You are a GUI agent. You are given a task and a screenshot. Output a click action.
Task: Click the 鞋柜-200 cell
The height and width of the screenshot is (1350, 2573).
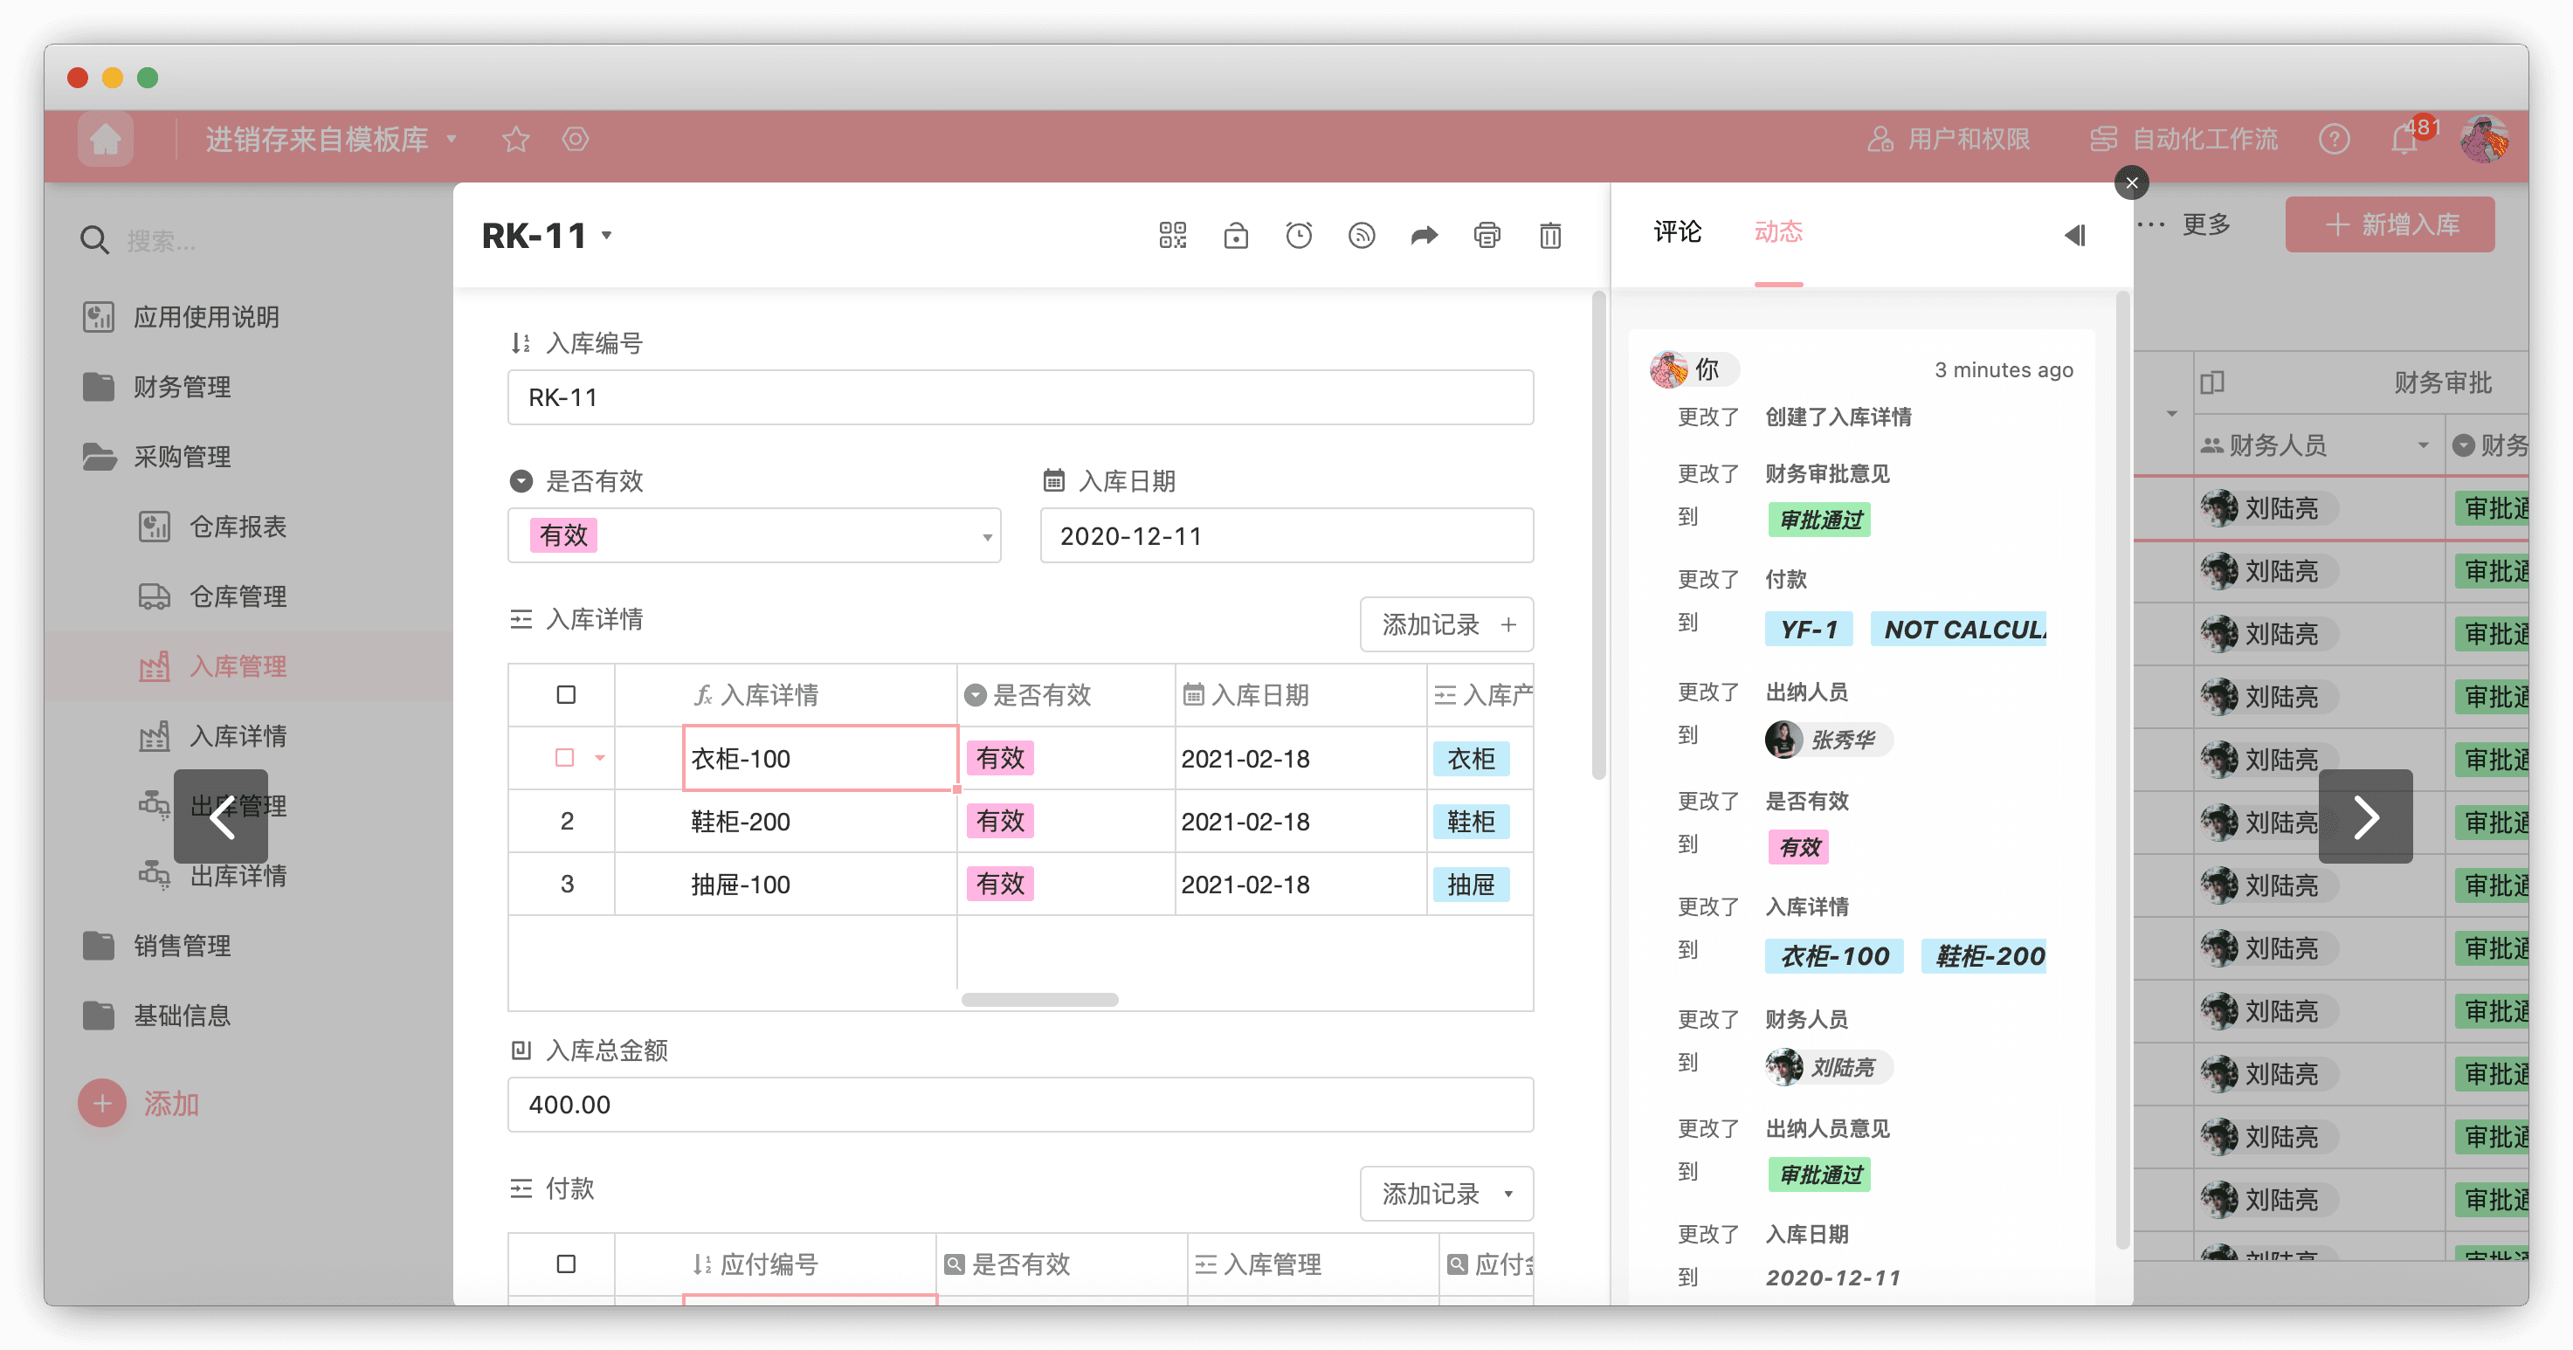[x=819, y=822]
